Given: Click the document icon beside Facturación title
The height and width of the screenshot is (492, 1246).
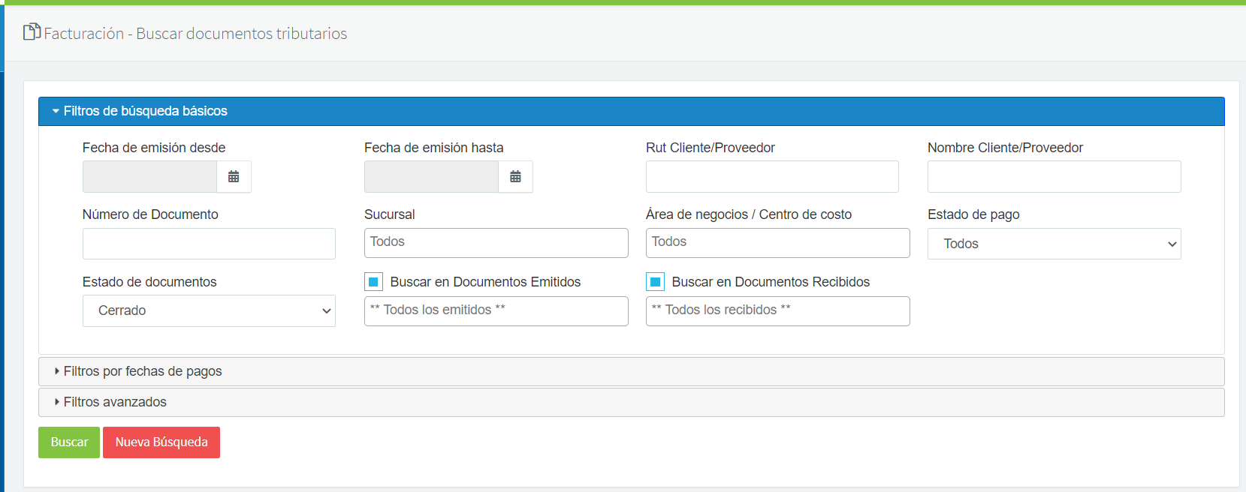Looking at the screenshot, I should click(x=32, y=32).
